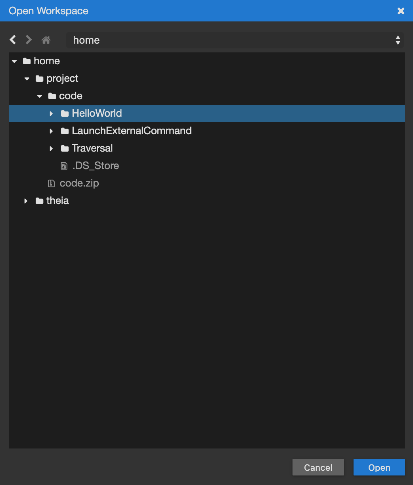This screenshot has width=413, height=485.
Task: Click the theia folder icon
Action: pos(39,201)
